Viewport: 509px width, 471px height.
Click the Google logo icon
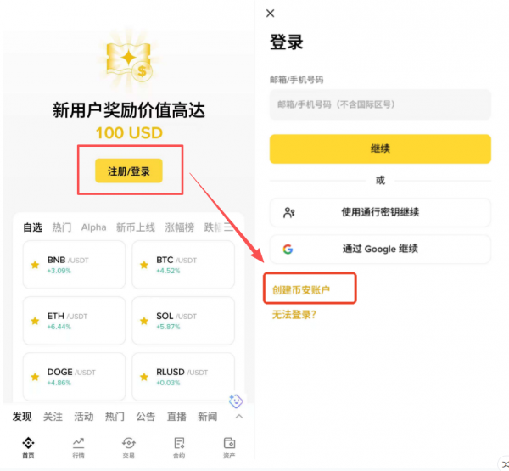tap(288, 250)
